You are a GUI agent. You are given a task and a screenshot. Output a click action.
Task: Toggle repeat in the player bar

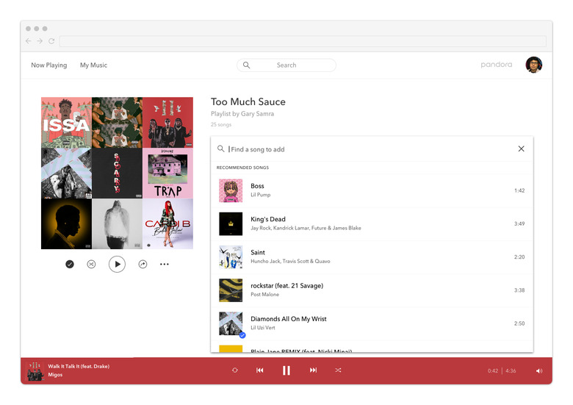tap(235, 370)
